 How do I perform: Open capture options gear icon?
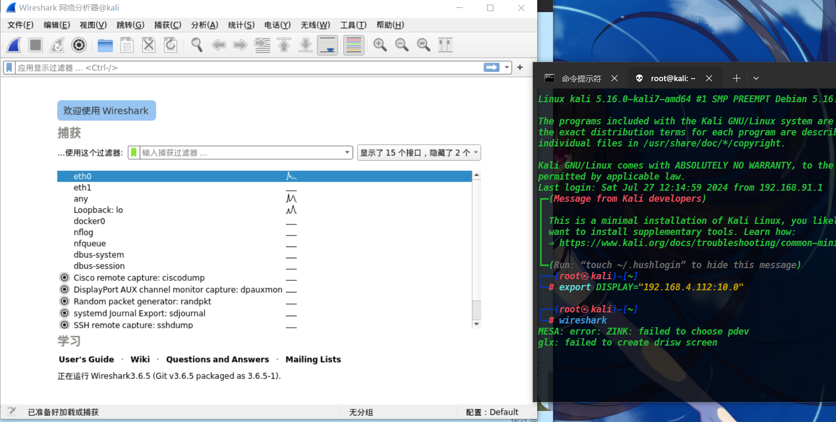pos(79,45)
